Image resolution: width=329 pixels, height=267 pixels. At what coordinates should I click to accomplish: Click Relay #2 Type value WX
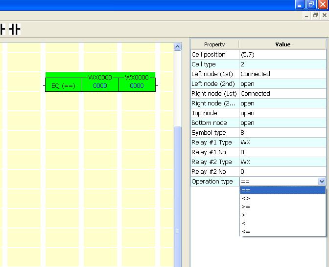click(x=282, y=162)
